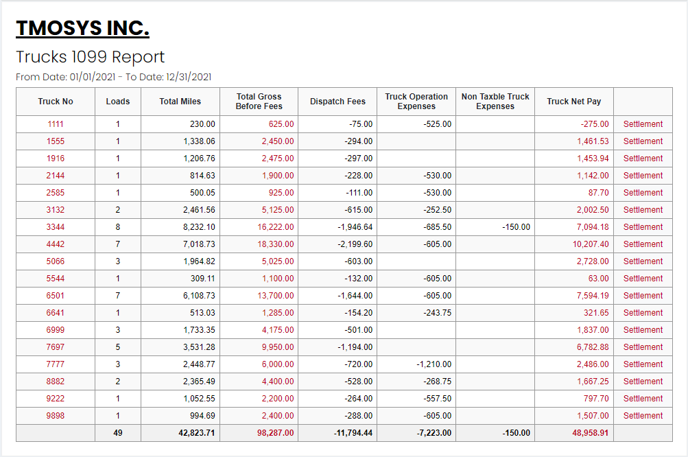
Task: Open Settlement link for truck 3344
Action: pos(643,227)
